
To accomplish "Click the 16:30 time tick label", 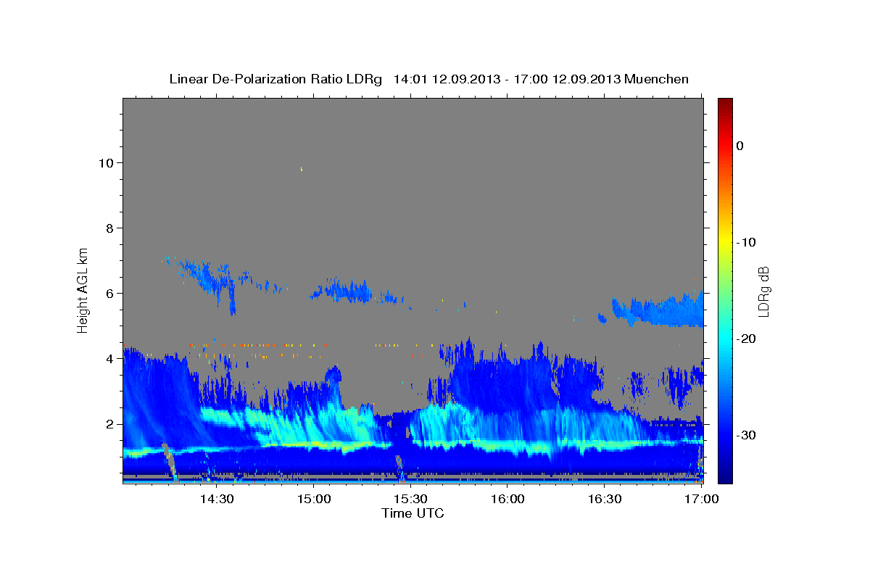I will (x=605, y=500).
